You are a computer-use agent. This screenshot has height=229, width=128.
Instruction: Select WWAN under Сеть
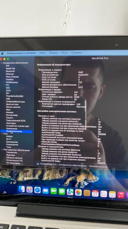pos(9,137)
